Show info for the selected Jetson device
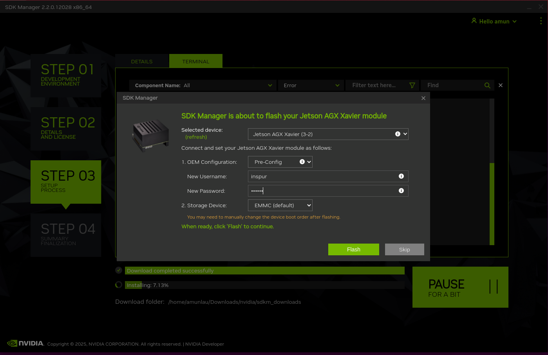Viewport: 548px width, 355px height. click(398, 134)
